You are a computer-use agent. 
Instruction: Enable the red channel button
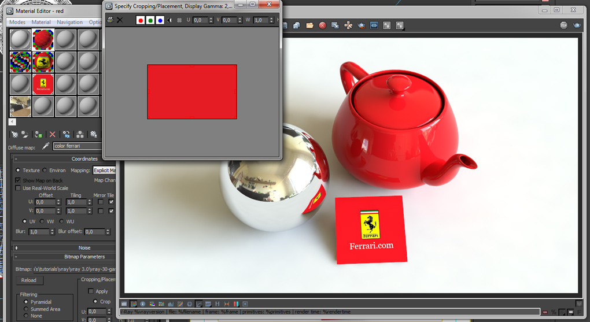tap(141, 20)
